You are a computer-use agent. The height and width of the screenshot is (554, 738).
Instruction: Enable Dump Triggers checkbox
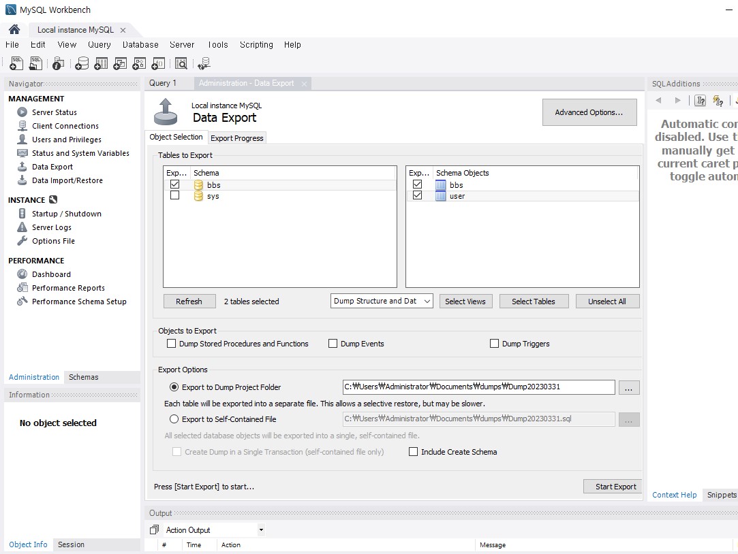point(494,344)
